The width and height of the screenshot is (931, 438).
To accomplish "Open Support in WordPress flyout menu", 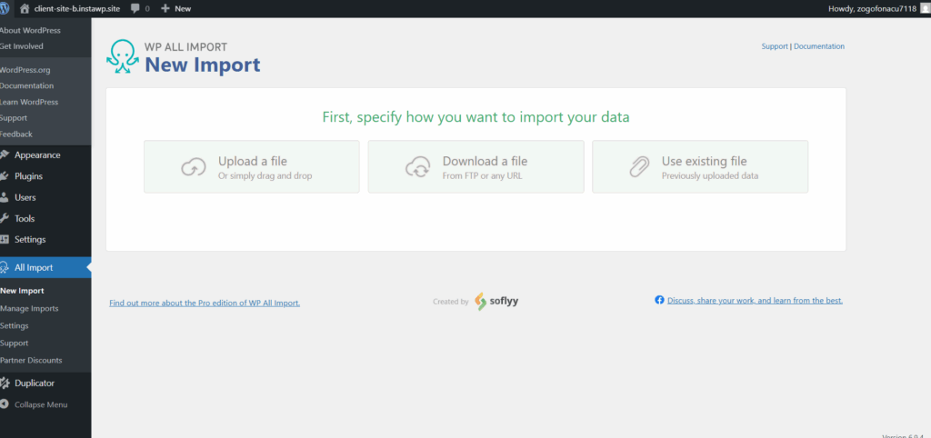I will click(x=14, y=118).
